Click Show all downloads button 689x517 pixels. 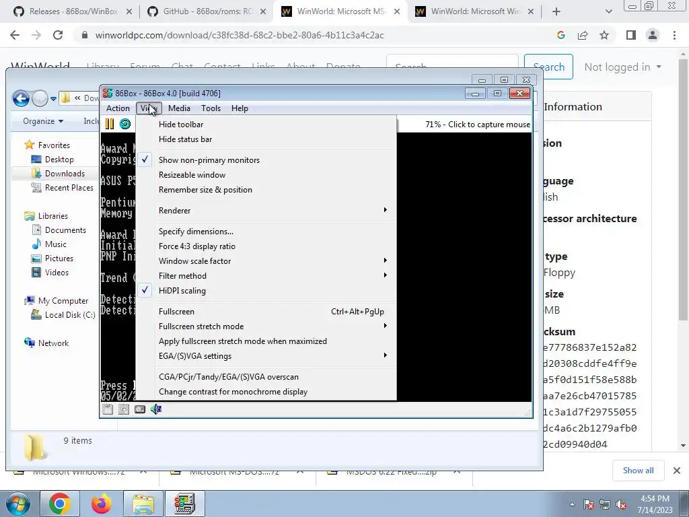[638, 471]
